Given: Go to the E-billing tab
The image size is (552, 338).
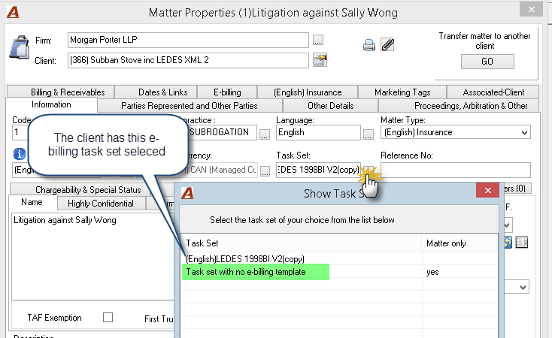Looking at the screenshot, I should 227,92.
